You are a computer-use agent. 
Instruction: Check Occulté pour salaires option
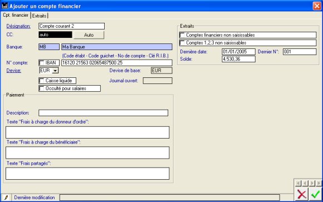[x=42, y=88]
